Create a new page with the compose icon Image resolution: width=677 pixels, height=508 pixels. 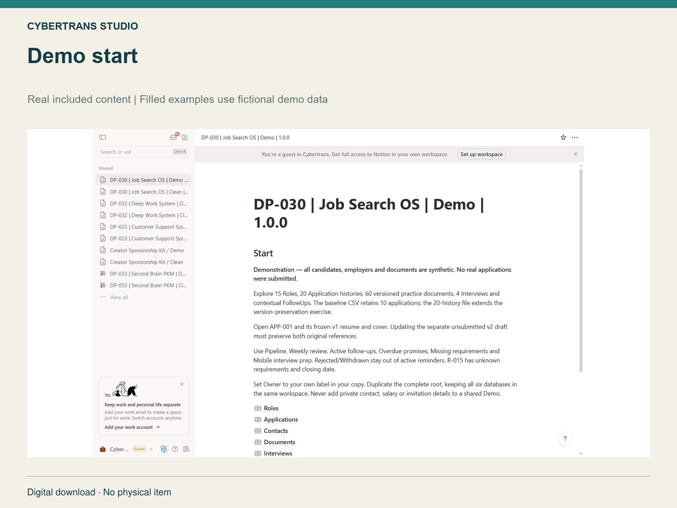(x=185, y=137)
